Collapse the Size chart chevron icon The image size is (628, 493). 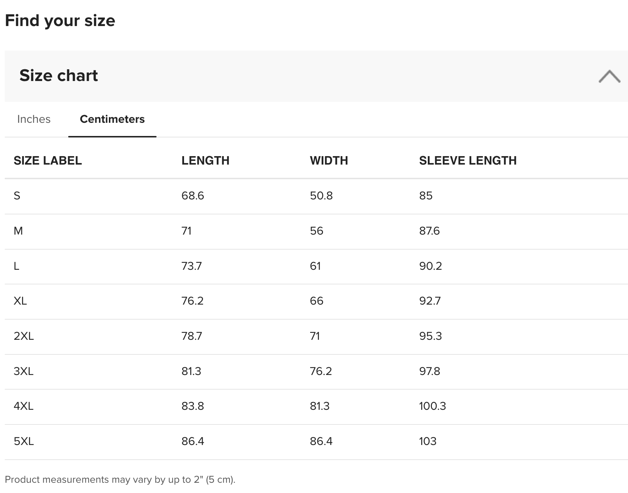click(609, 76)
